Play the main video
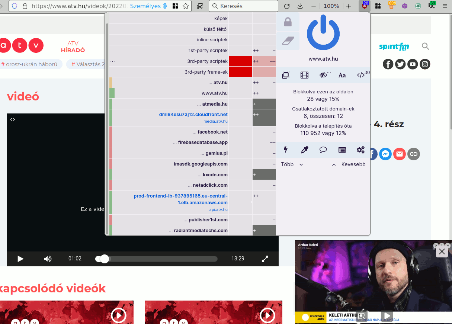This screenshot has height=324, width=452. click(x=20, y=259)
